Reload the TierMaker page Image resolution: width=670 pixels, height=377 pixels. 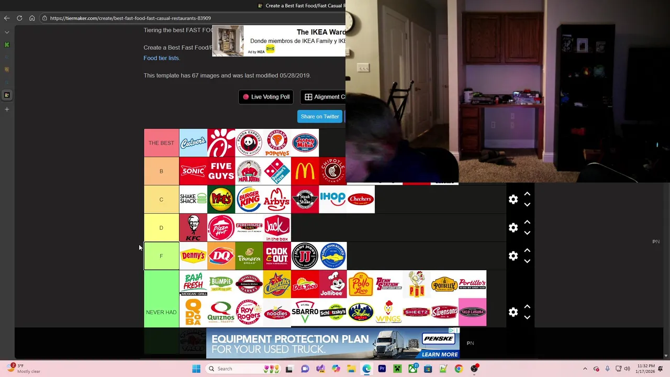(19, 18)
